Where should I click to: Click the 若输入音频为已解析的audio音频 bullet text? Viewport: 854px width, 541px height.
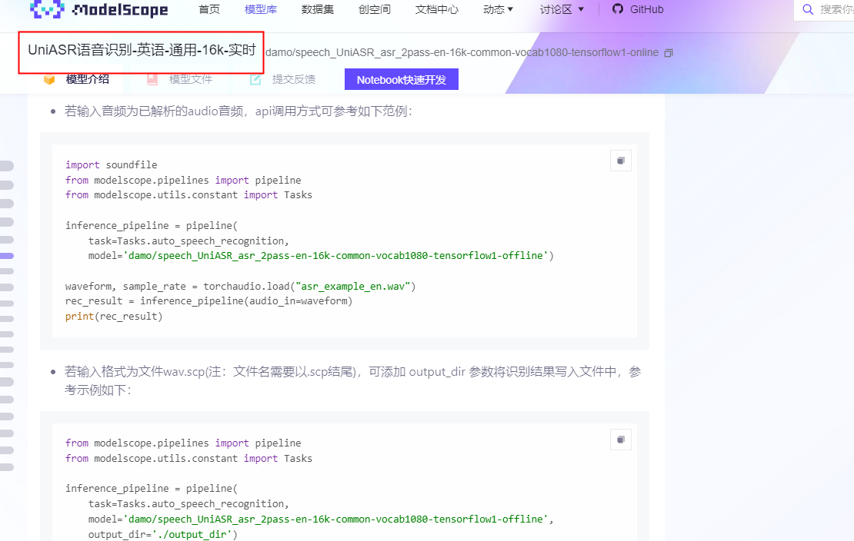click(238, 111)
